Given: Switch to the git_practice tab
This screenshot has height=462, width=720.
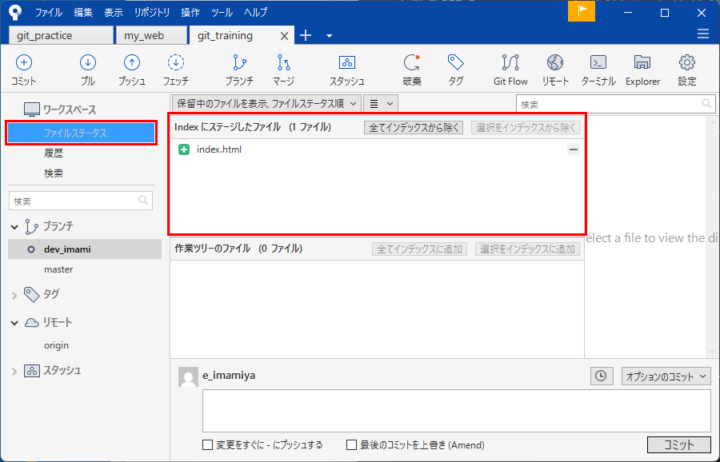Looking at the screenshot, I should pos(61,36).
